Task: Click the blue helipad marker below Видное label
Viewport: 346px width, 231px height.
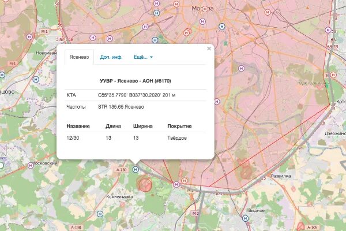Action: pos(246,219)
